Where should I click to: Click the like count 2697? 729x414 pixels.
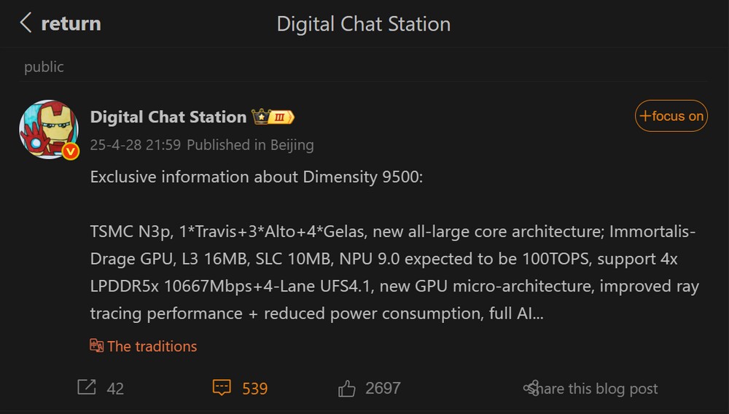383,388
